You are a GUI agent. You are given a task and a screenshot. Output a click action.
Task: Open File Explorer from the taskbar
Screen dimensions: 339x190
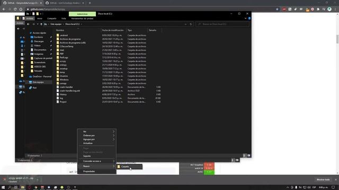(22, 187)
